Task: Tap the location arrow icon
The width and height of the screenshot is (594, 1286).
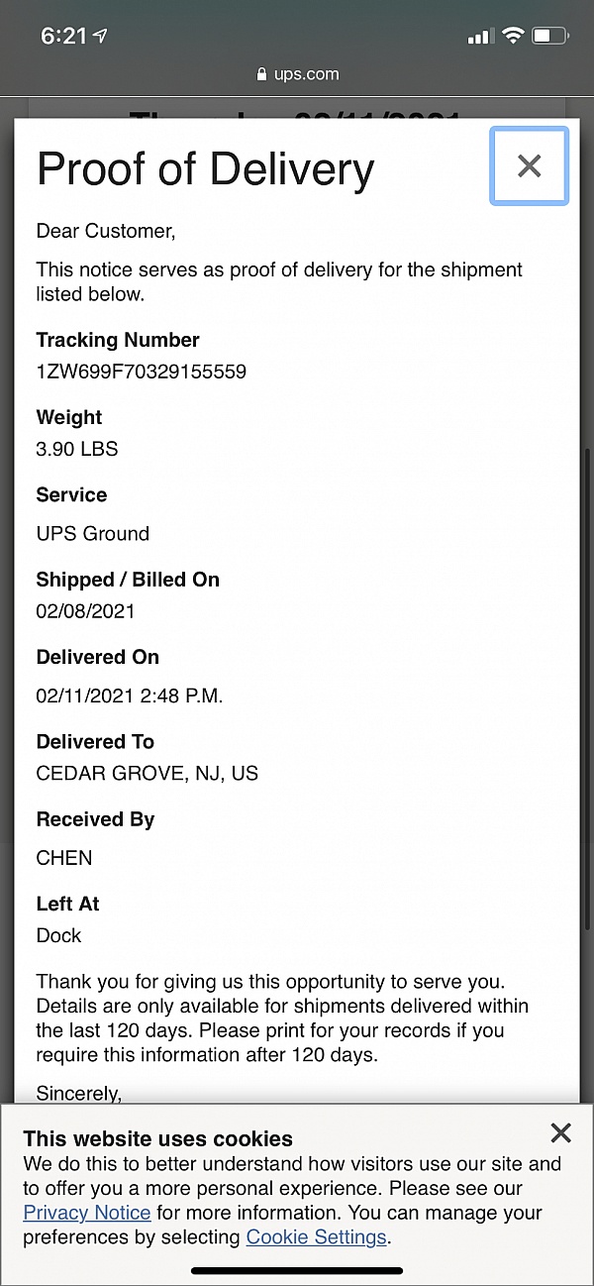Action: pyautogui.click(x=100, y=36)
